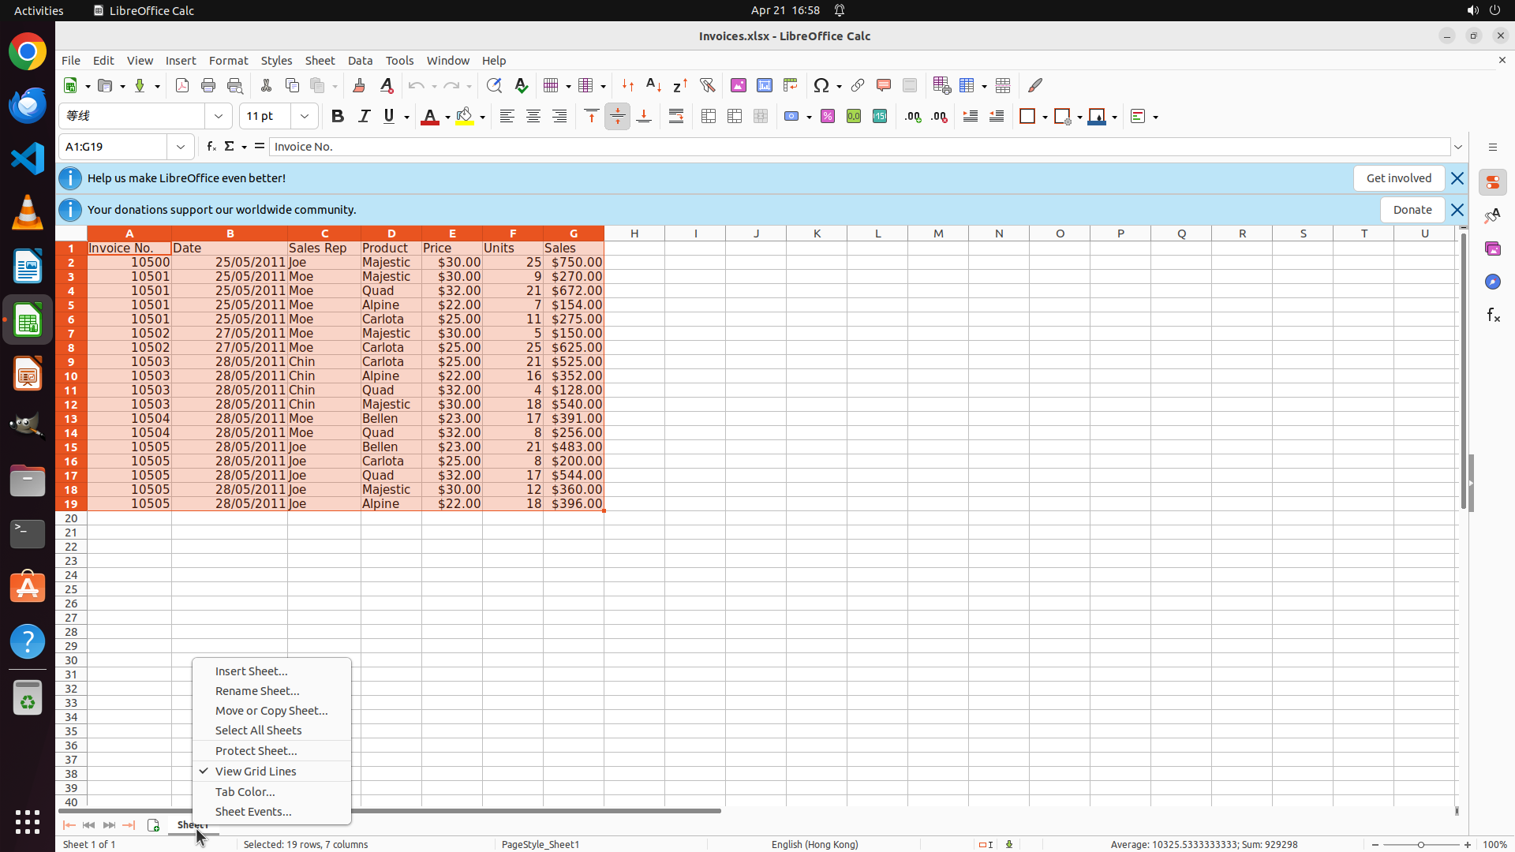The width and height of the screenshot is (1515, 852).
Task: Toggle Wrap Text button
Action: [676, 117]
